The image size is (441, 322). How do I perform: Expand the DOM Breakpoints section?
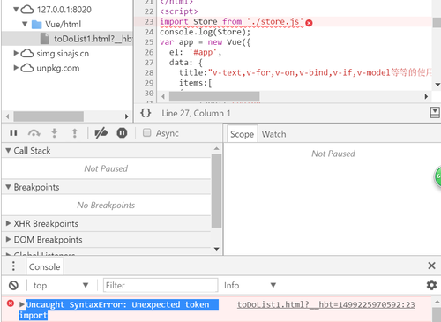pyautogui.click(x=8, y=239)
